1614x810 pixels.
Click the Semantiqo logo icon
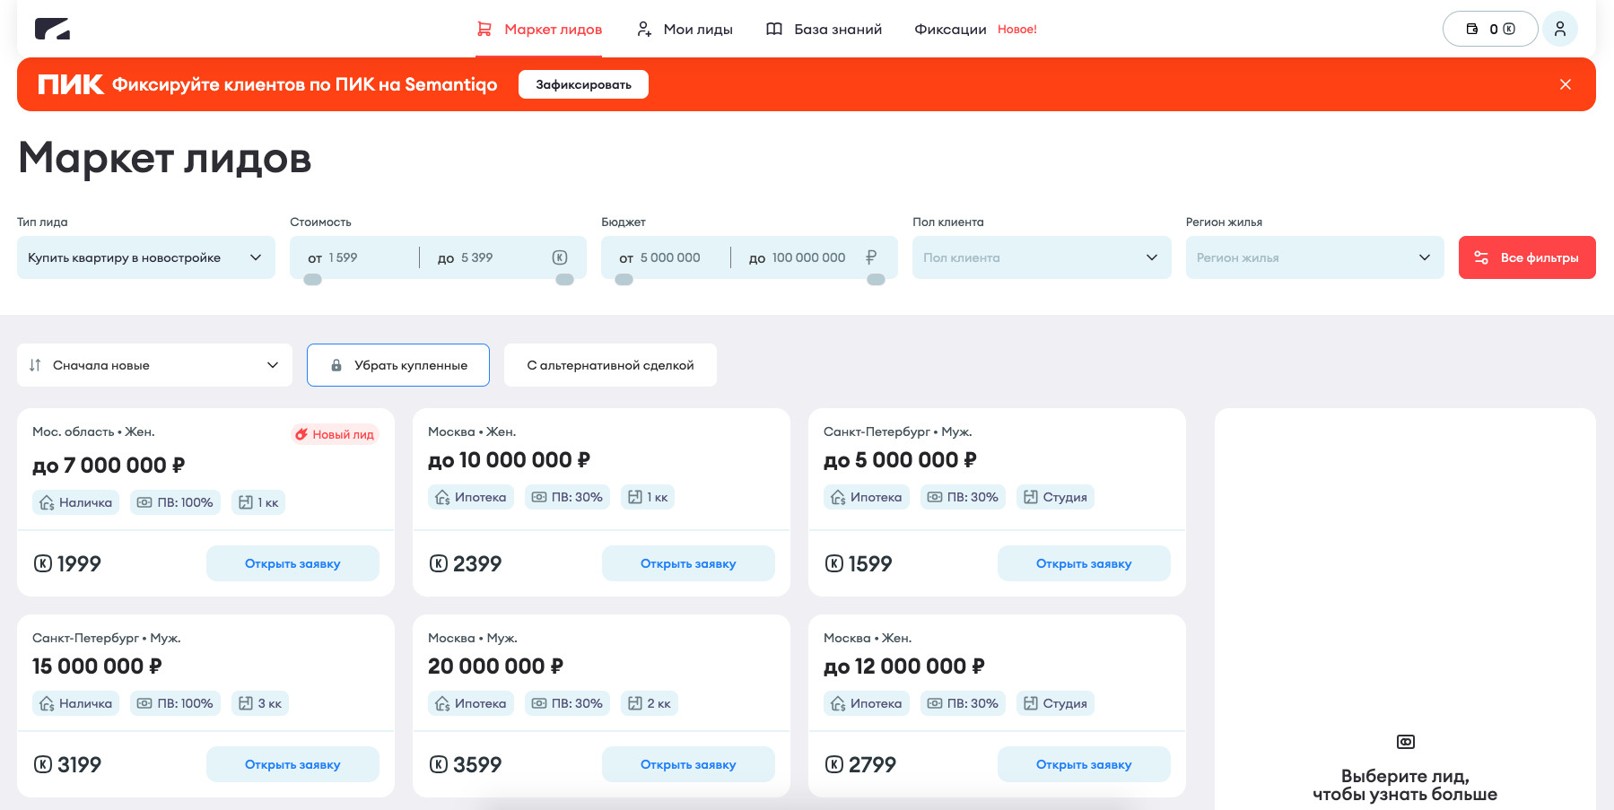[52, 29]
